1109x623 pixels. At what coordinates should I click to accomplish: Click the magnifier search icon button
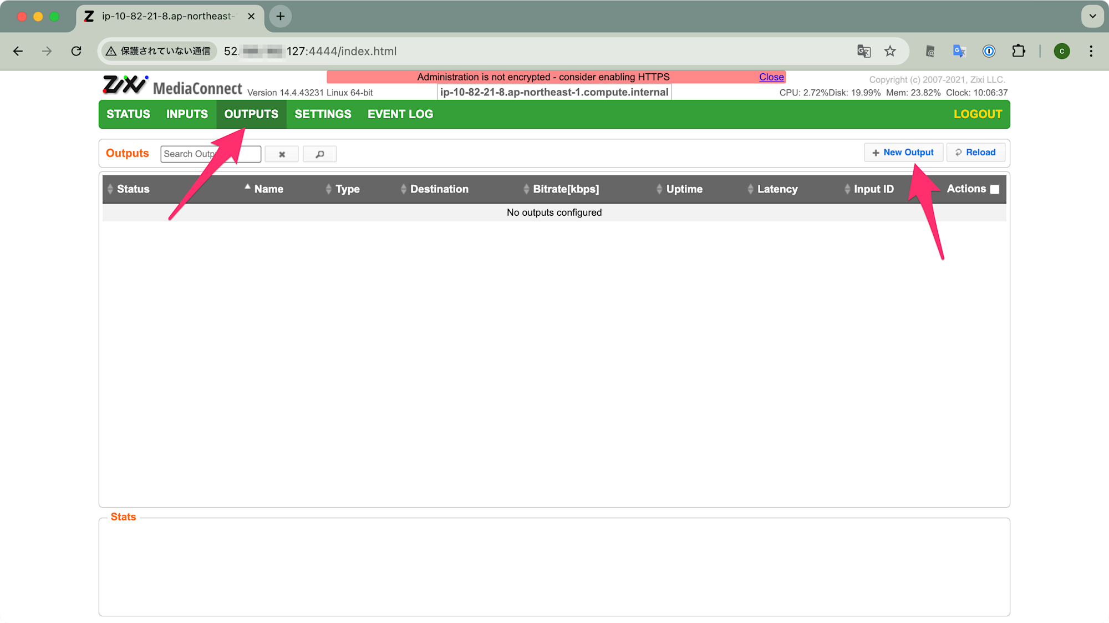point(319,154)
